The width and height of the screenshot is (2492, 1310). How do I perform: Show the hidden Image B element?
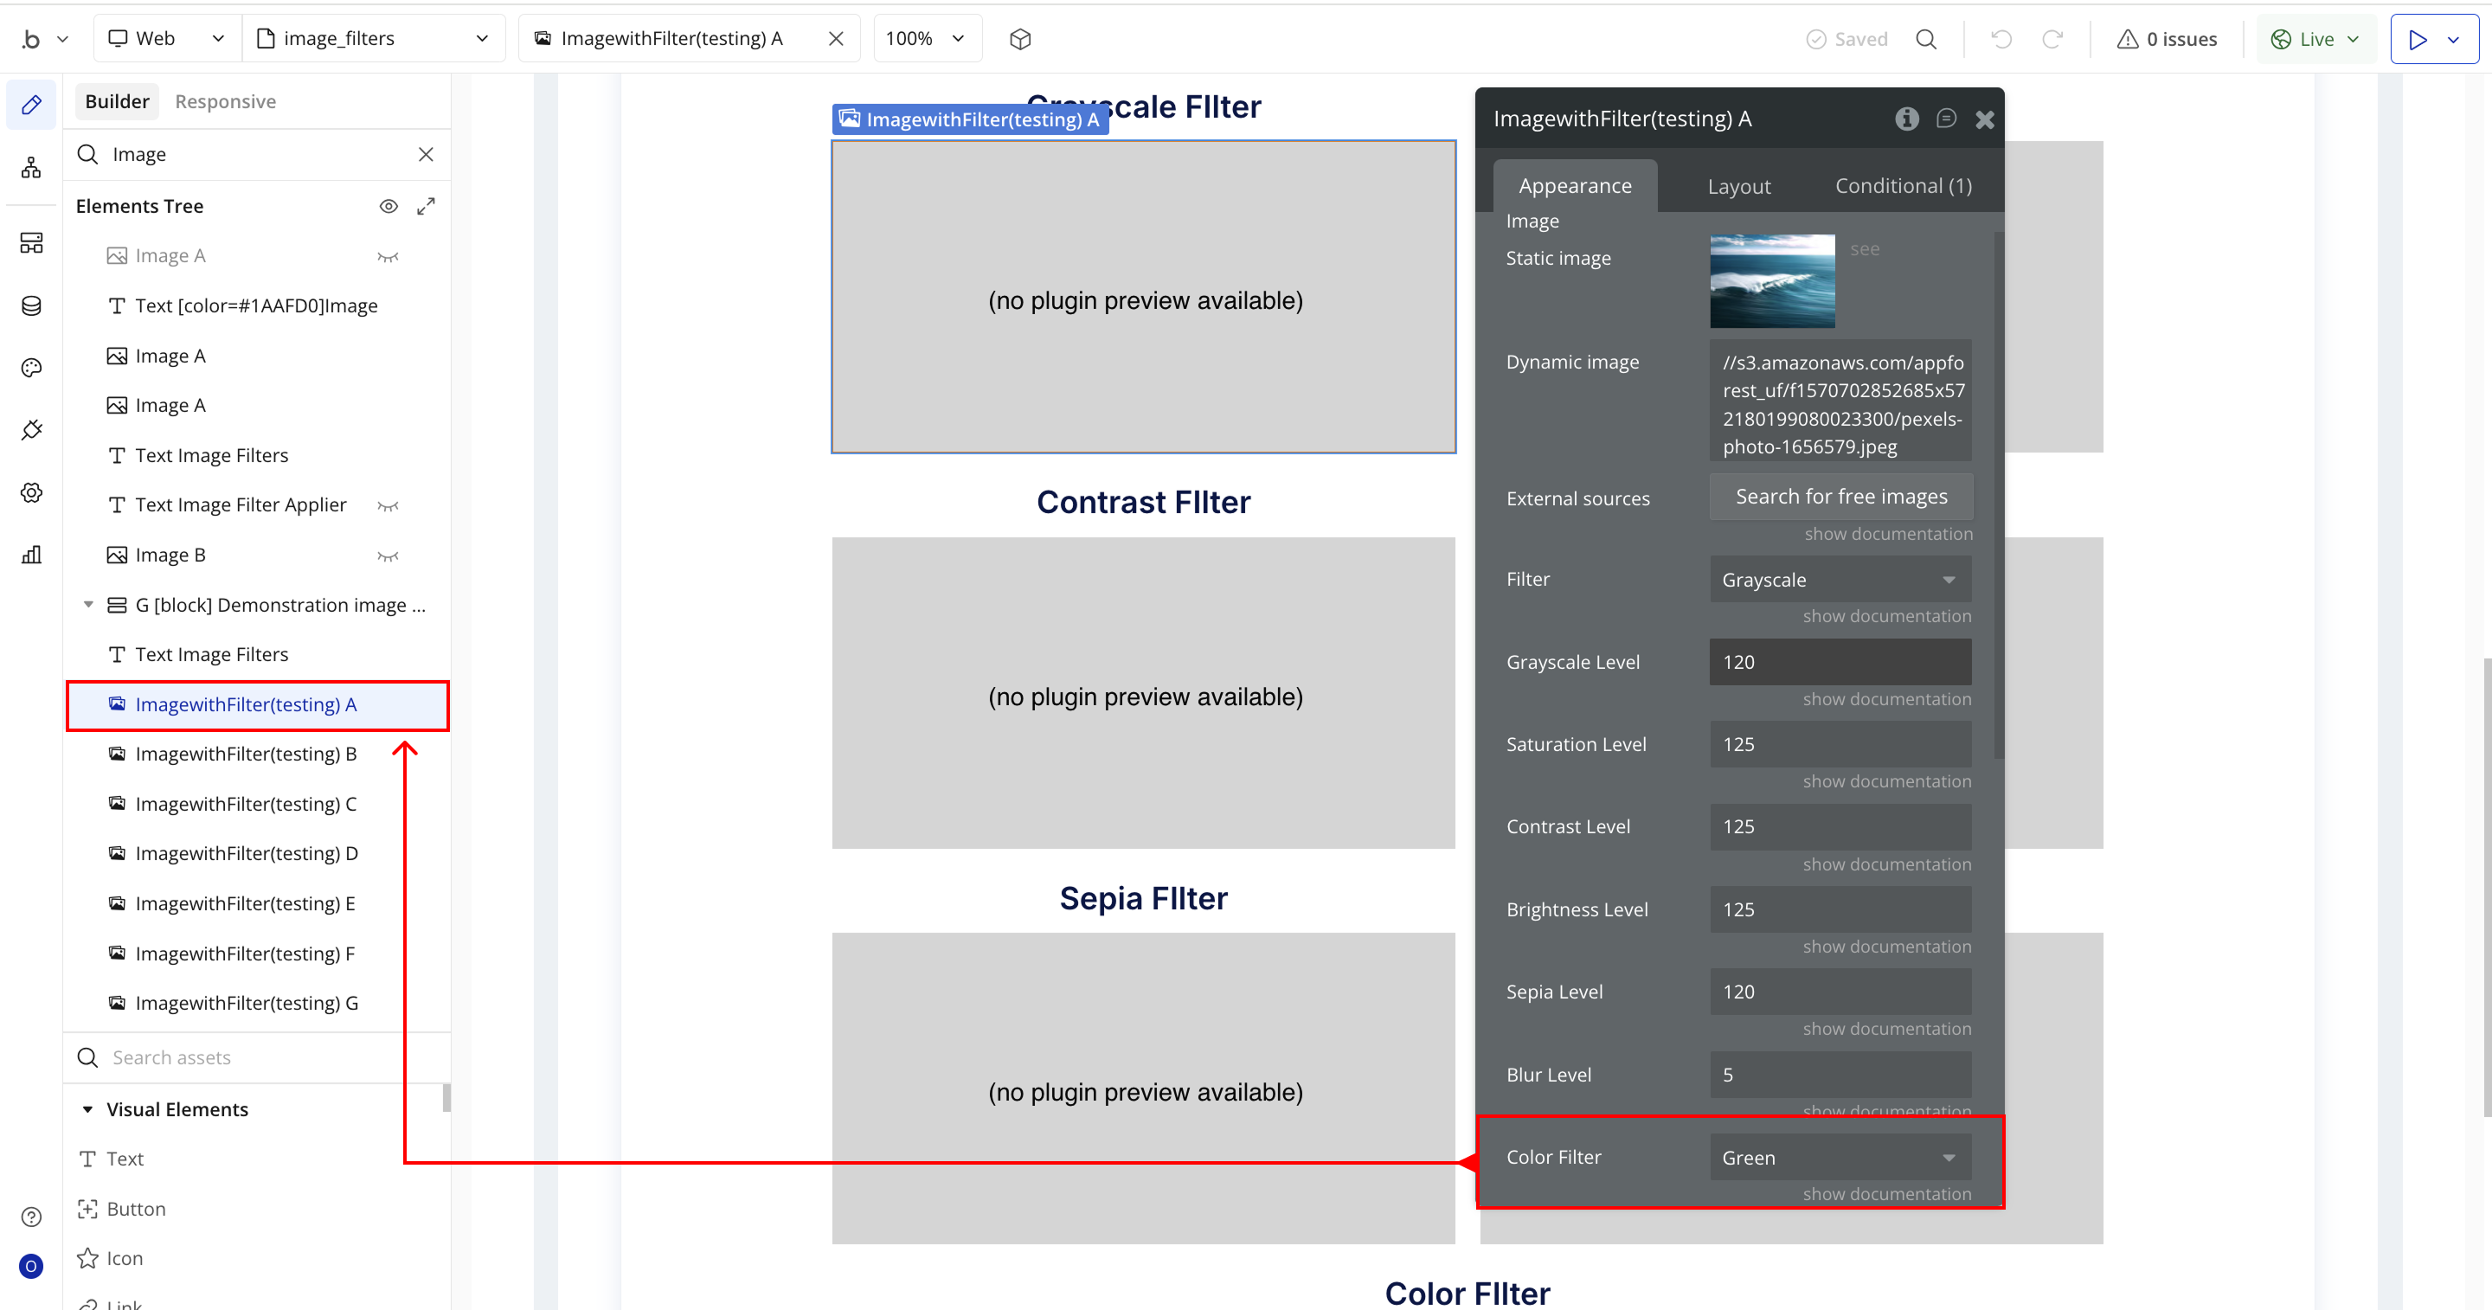[x=388, y=555]
